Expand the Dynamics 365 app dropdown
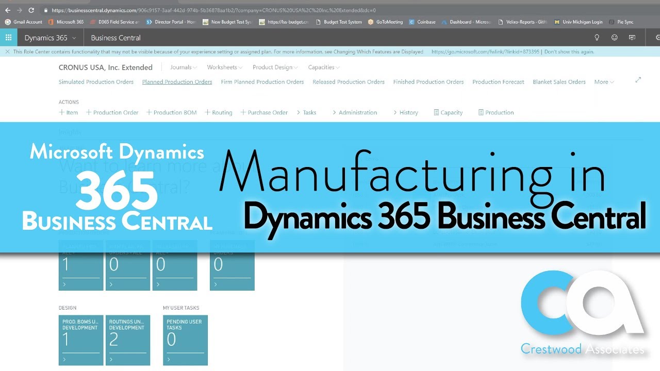Viewport: 660px width, 371px height. coord(50,38)
